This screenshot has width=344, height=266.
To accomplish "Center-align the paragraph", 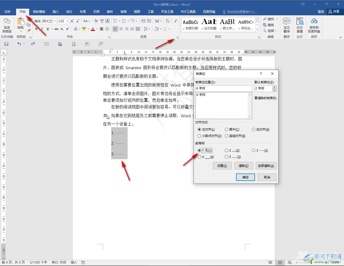I will coord(121,29).
